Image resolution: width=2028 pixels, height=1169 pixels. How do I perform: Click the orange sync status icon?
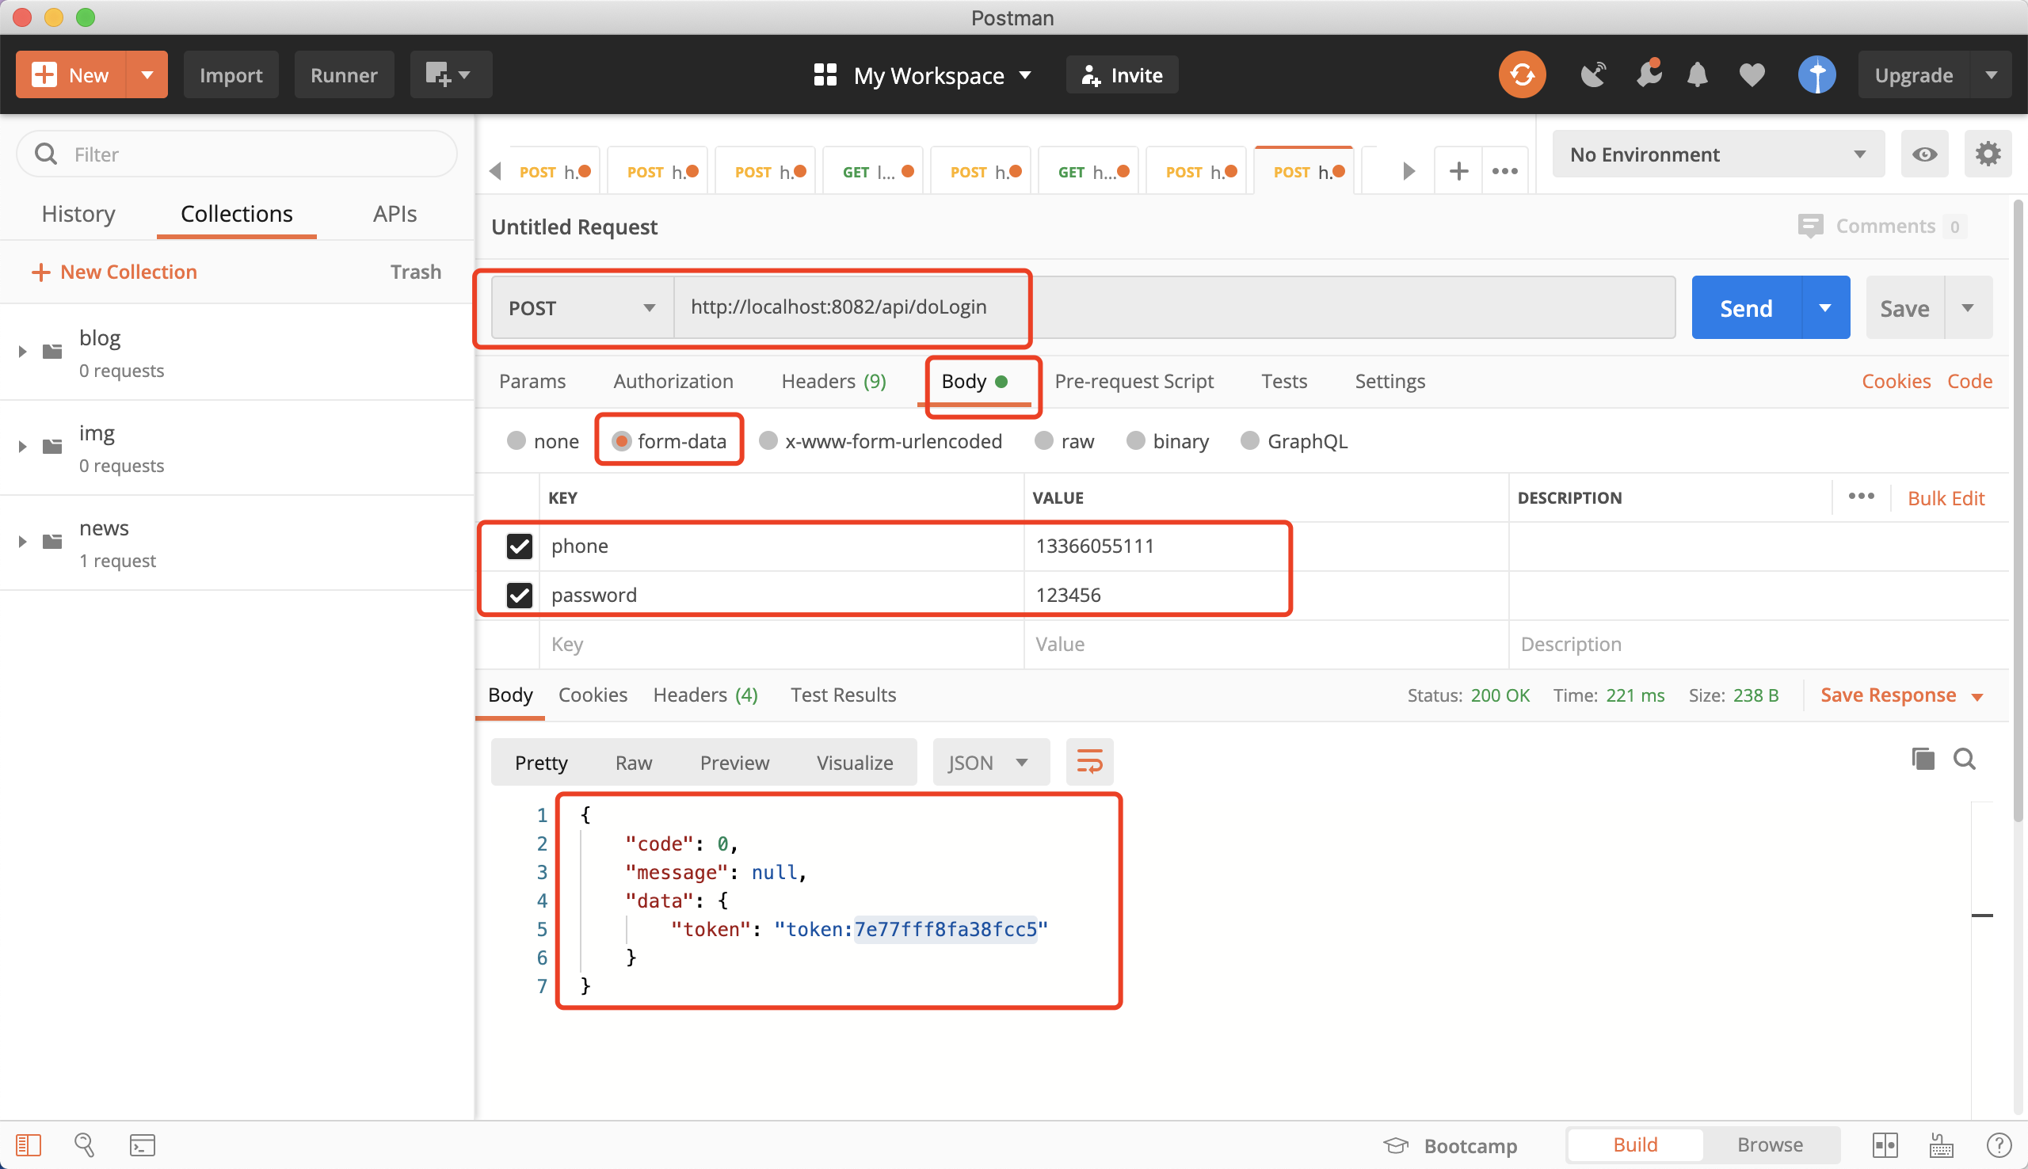pos(1522,74)
